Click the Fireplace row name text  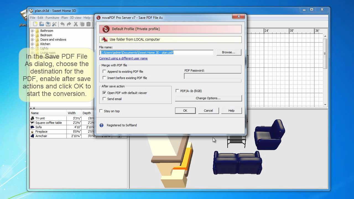pos(41,132)
